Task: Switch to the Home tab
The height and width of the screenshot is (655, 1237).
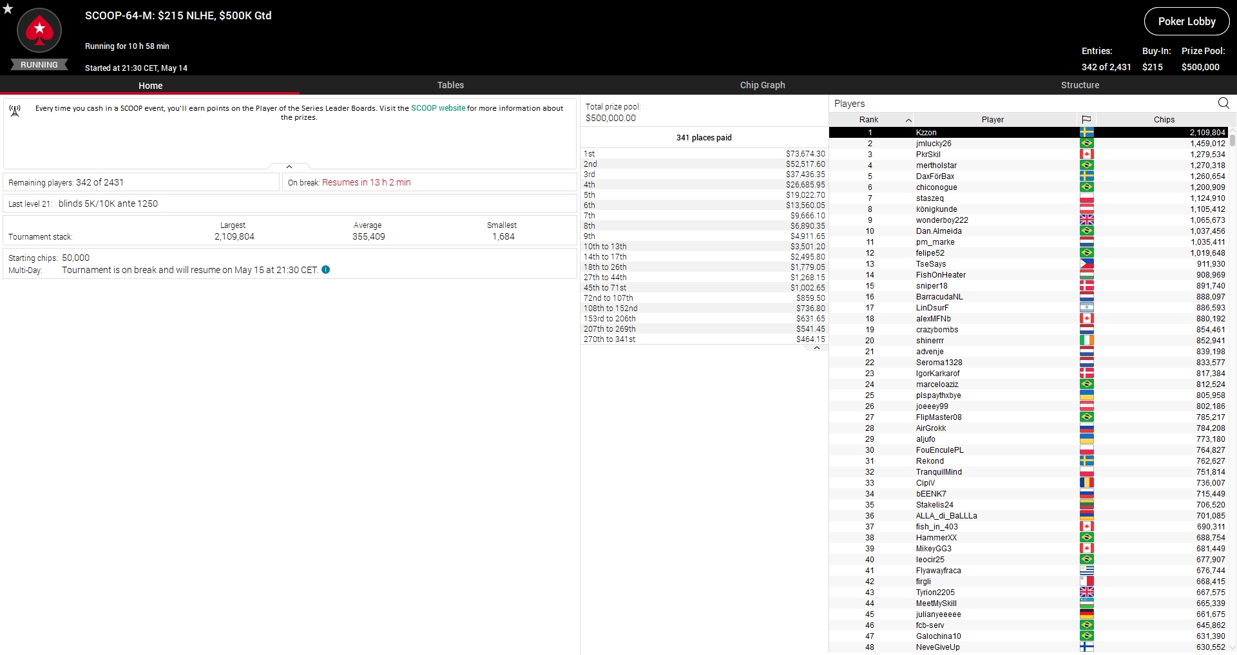Action: tap(150, 85)
